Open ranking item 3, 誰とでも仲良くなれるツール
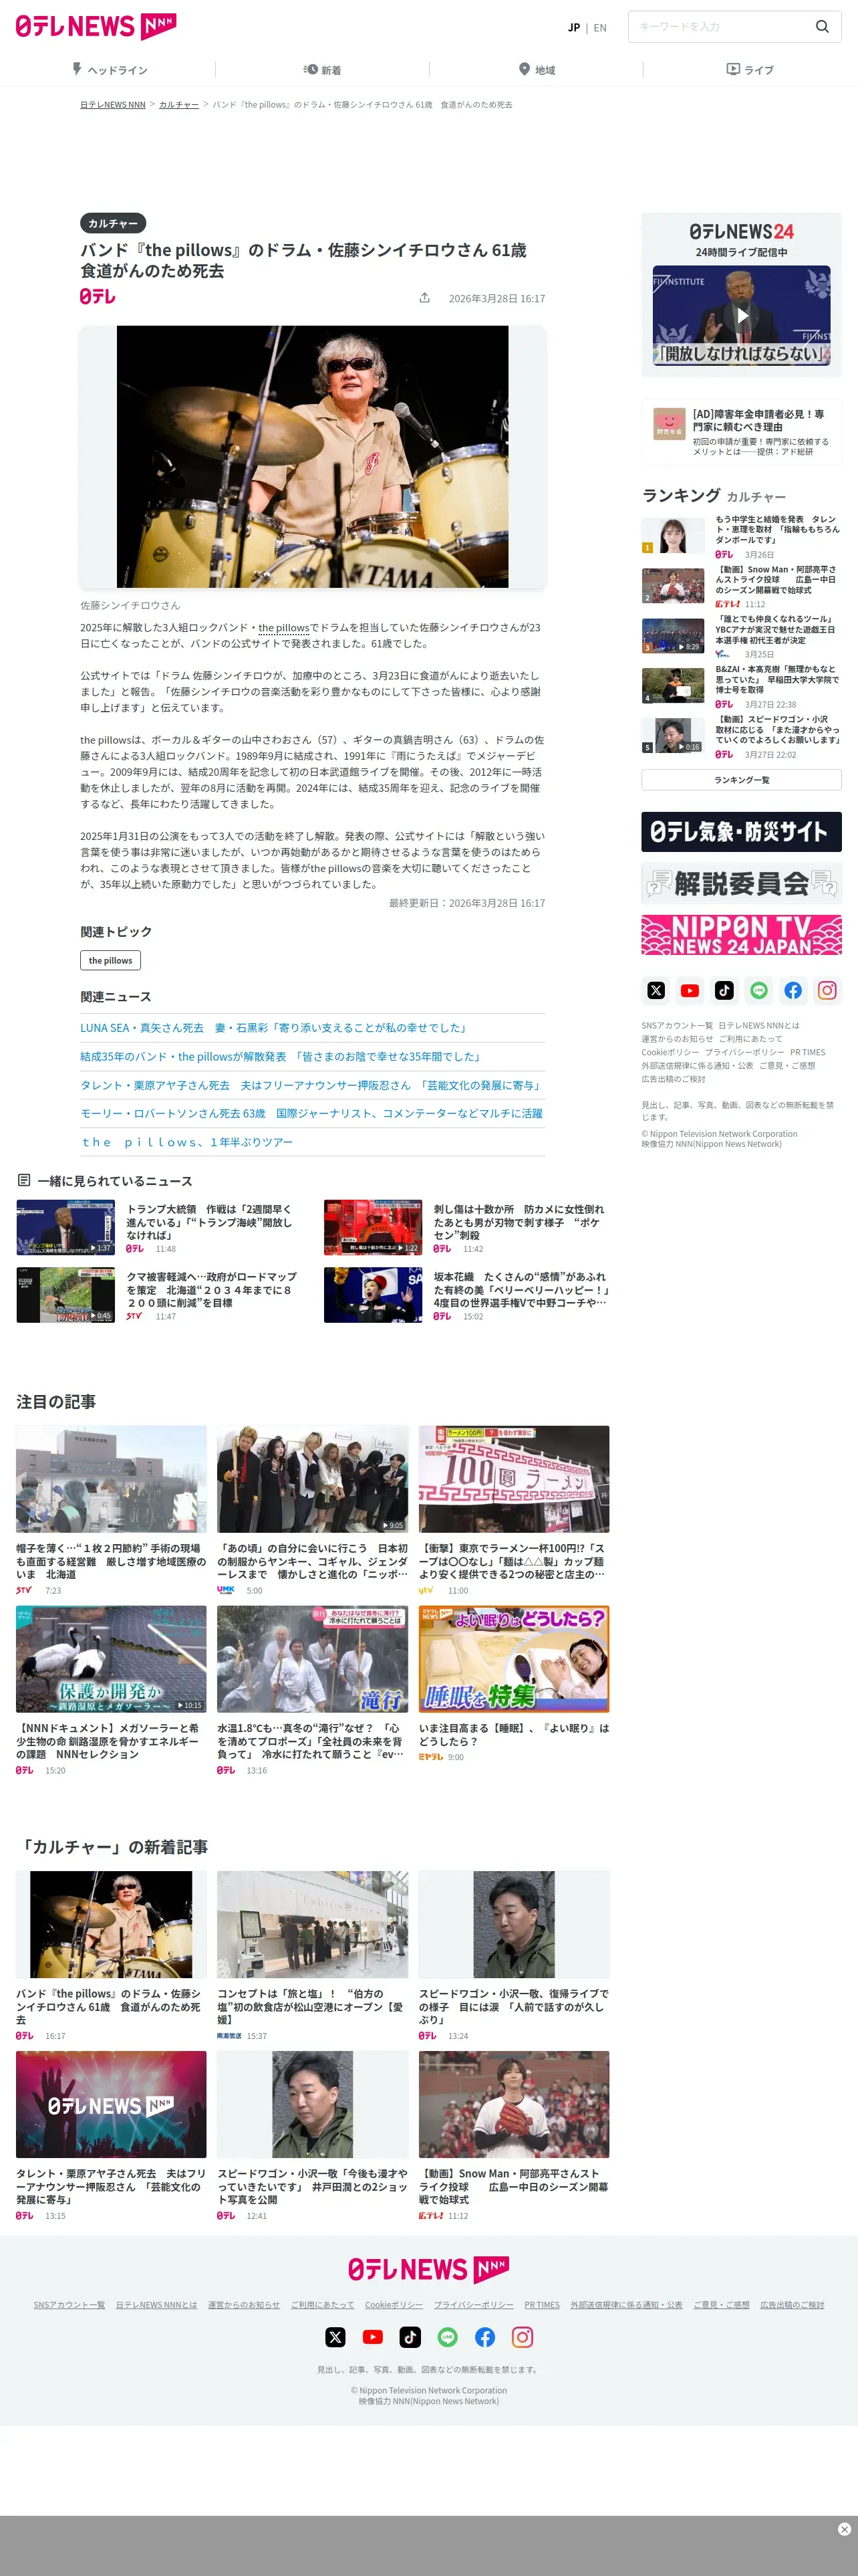 pyautogui.click(x=741, y=637)
